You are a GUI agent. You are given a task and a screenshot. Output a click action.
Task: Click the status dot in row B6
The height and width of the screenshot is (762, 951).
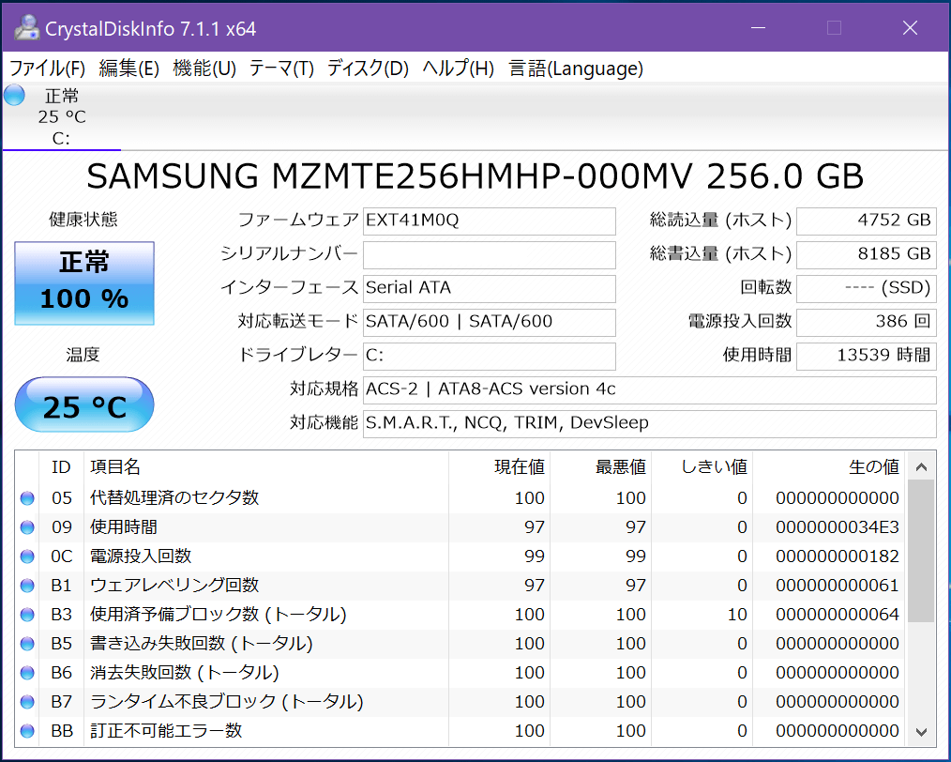[27, 673]
